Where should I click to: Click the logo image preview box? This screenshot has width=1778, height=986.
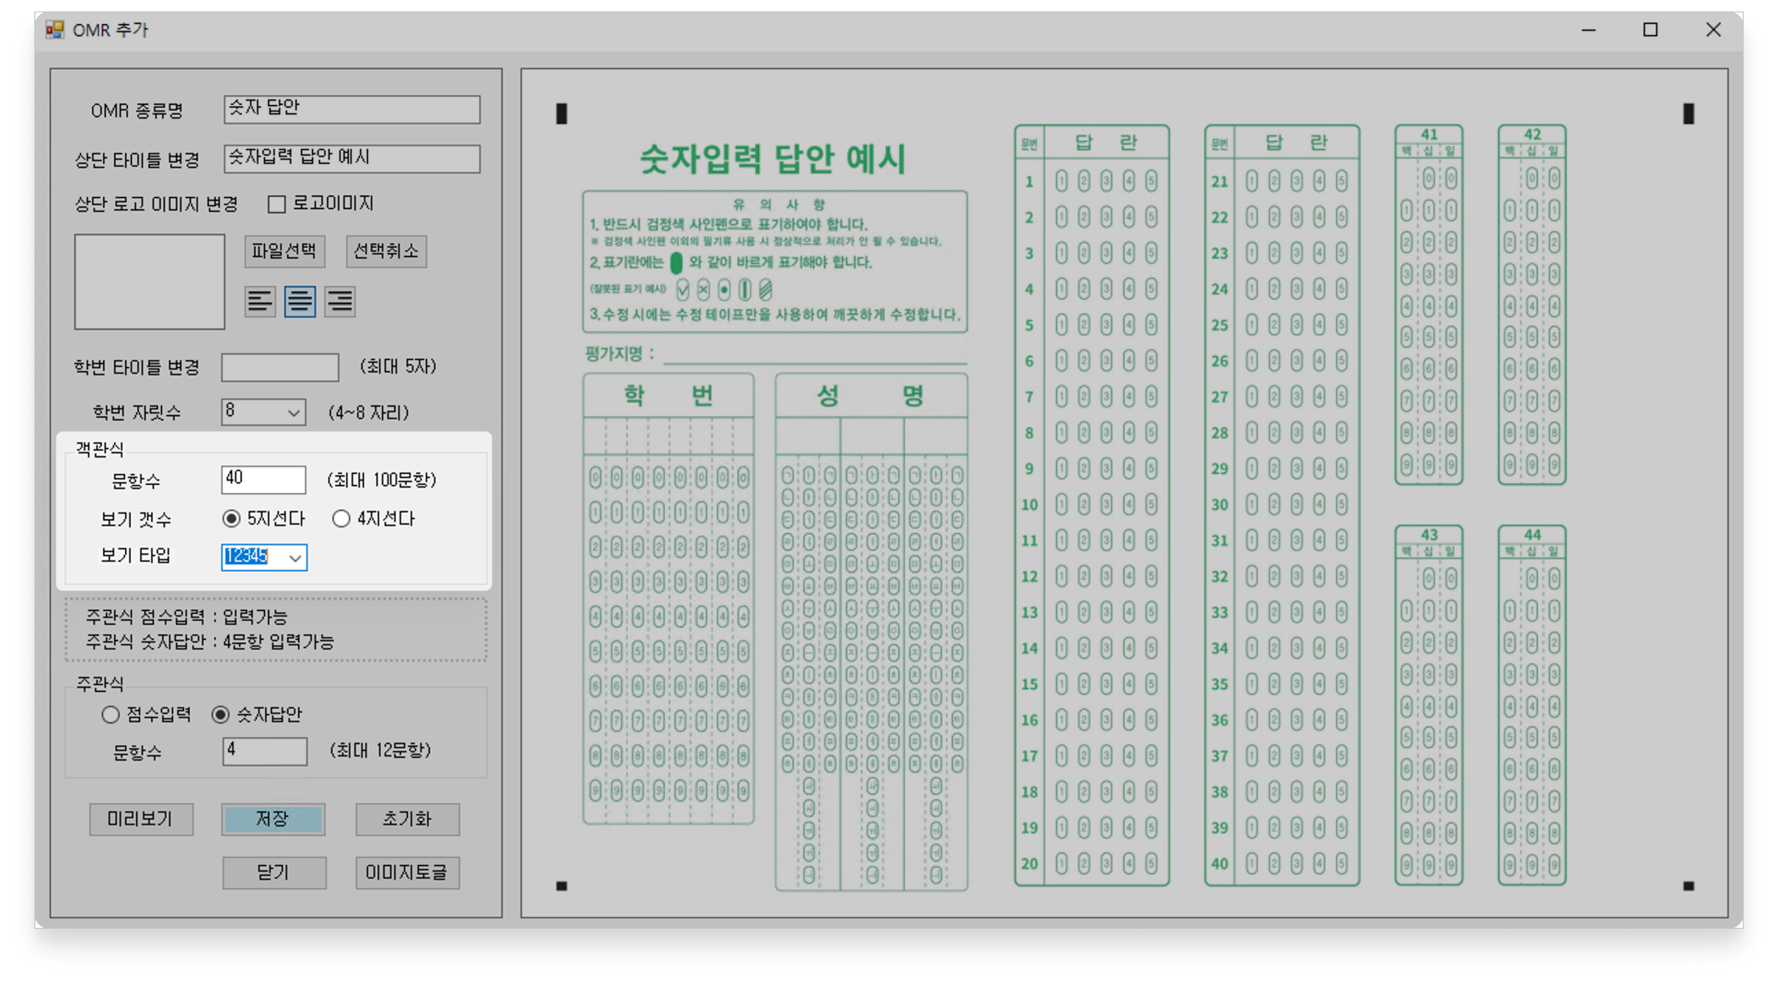[x=150, y=282]
